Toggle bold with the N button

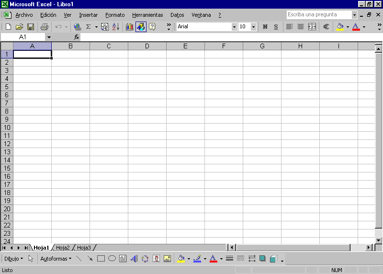pos(265,27)
